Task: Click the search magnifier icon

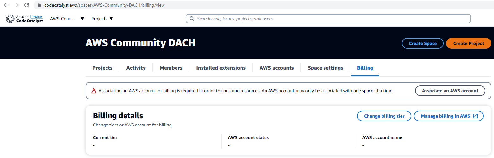Action: pos(192,19)
